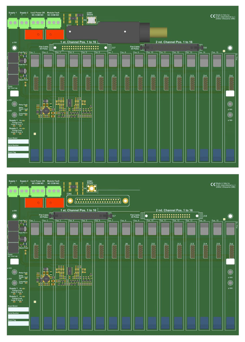Viewport: 245px width, 342px height.
Task: Select the Module Fault terminal block on bottom board
Action: [x=54, y=191]
